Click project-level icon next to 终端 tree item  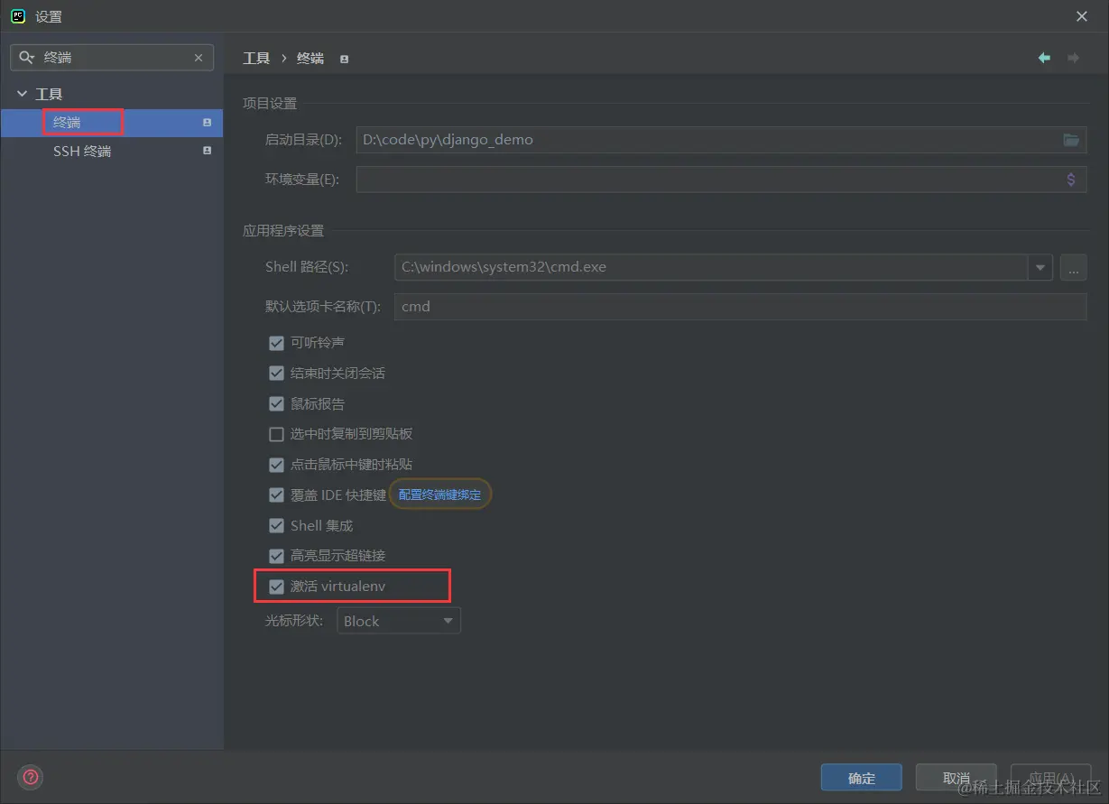[x=207, y=122]
